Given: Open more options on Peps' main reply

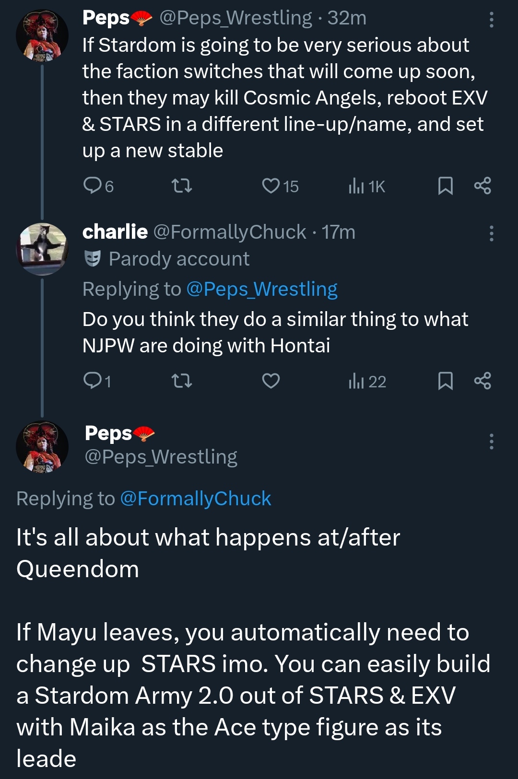Looking at the screenshot, I should [x=491, y=441].
